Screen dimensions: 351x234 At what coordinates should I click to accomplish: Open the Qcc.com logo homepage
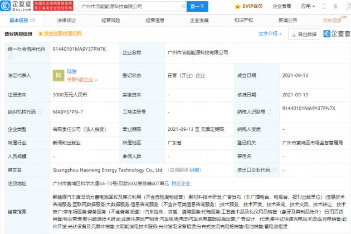tap(16, 6)
